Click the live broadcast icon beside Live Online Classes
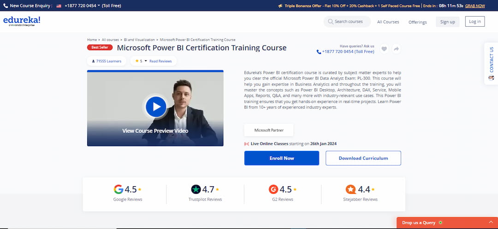498x229 pixels. 246,144
